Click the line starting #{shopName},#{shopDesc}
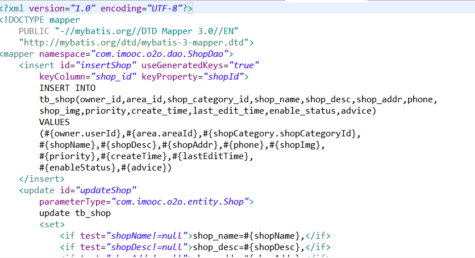The height and width of the screenshot is (258, 475). [182, 145]
